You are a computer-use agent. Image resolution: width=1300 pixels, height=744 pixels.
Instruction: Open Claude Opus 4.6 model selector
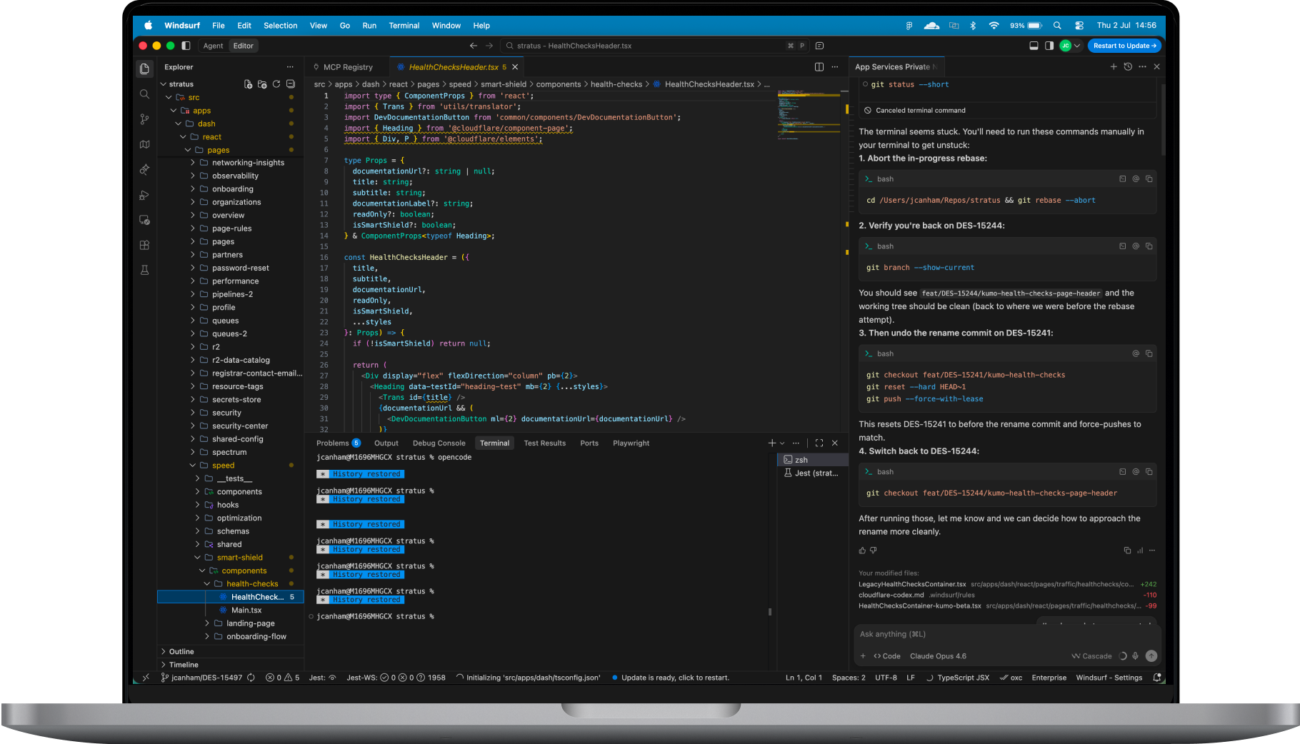(938, 656)
